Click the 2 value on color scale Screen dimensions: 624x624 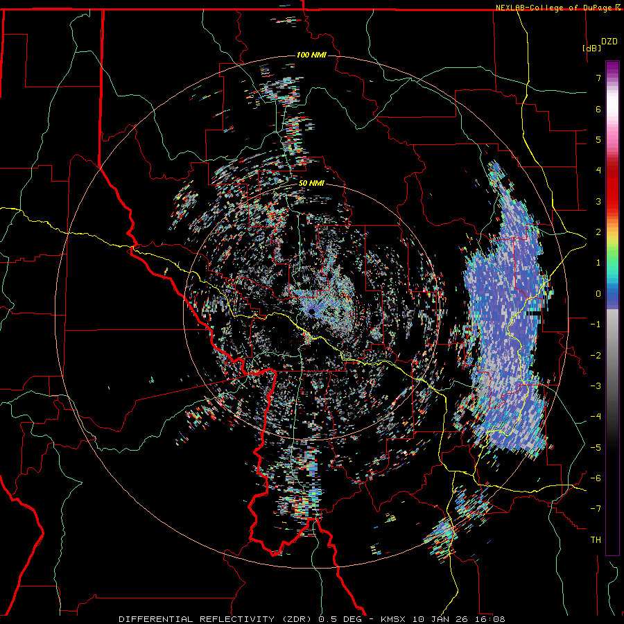(x=598, y=232)
